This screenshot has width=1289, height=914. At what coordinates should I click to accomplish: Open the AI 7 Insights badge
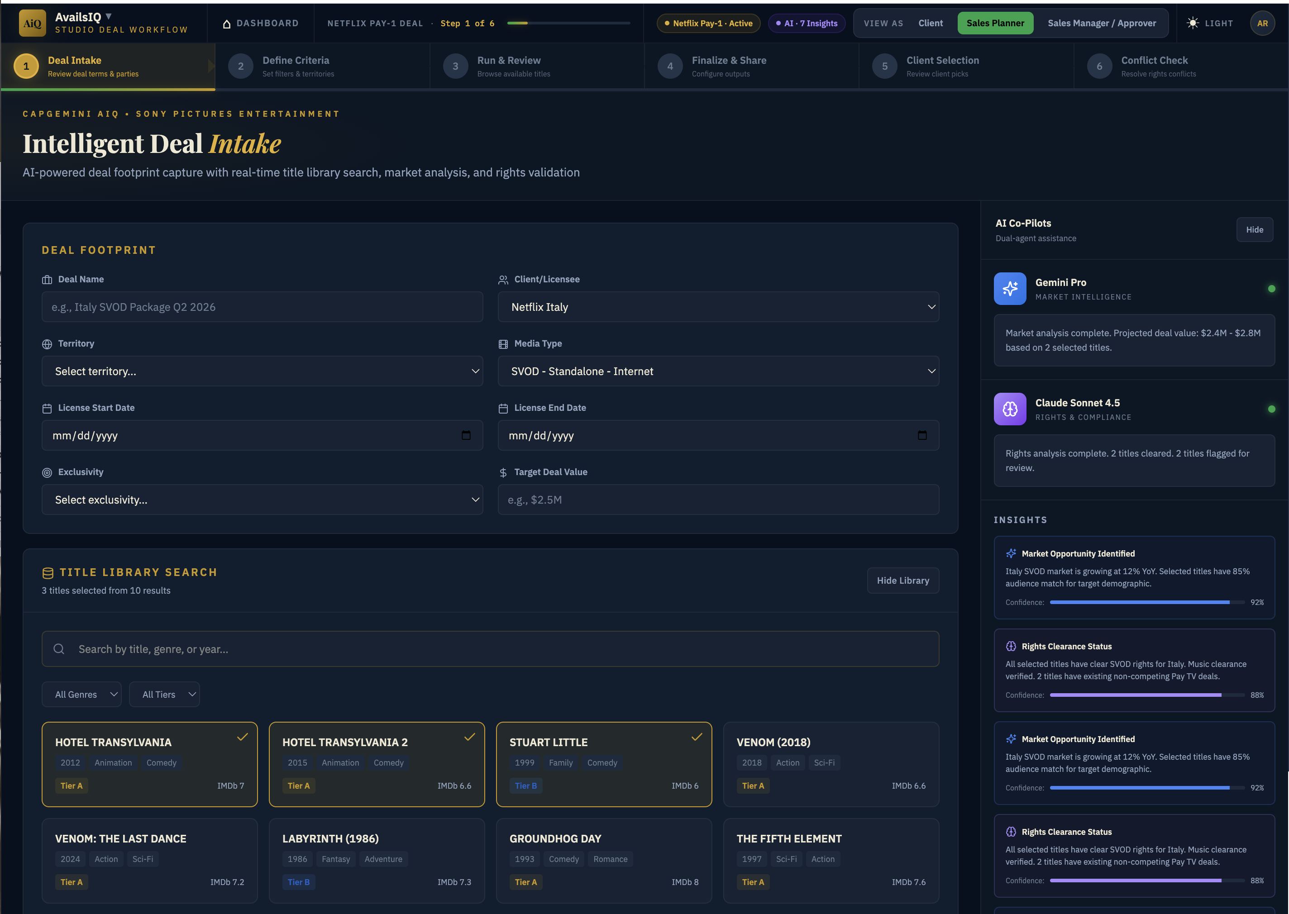(x=807, y=23)
